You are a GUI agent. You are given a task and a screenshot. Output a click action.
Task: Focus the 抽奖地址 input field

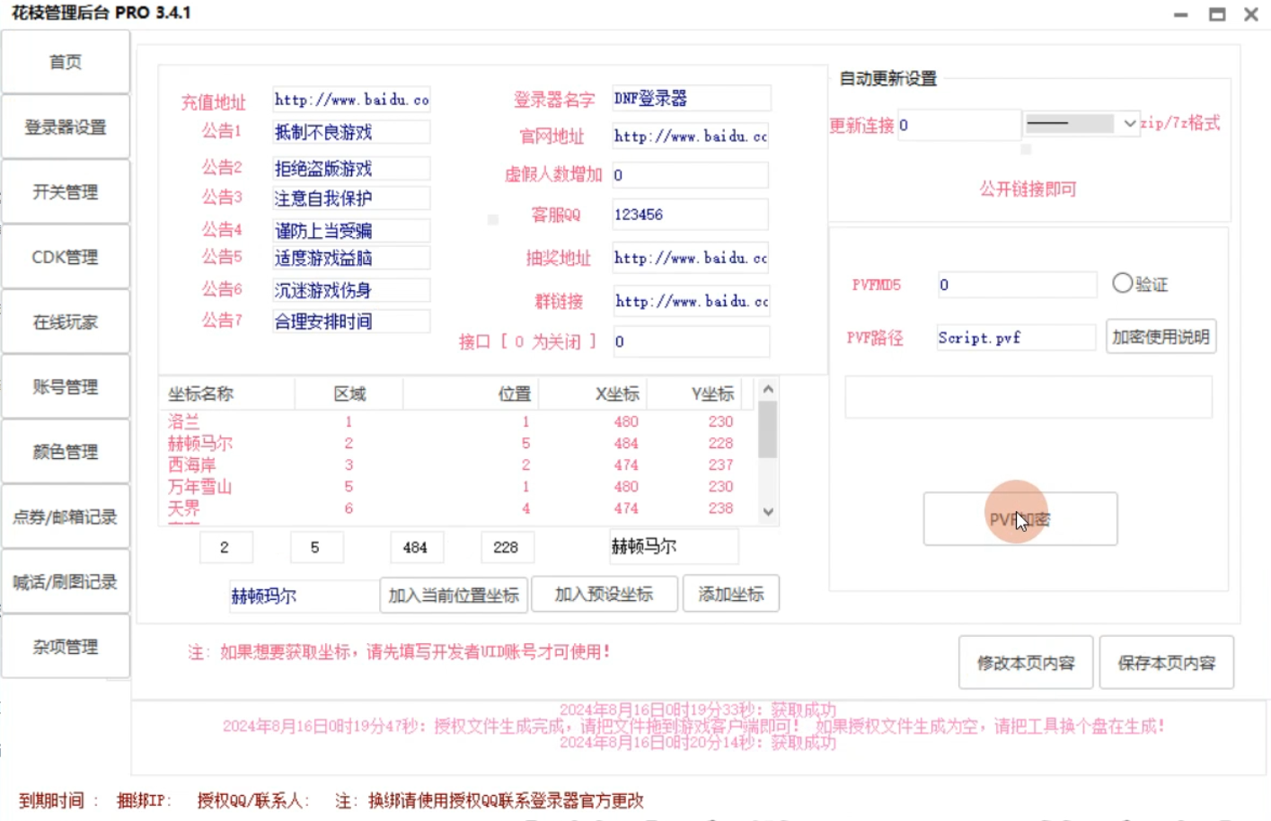coord(691,258)
